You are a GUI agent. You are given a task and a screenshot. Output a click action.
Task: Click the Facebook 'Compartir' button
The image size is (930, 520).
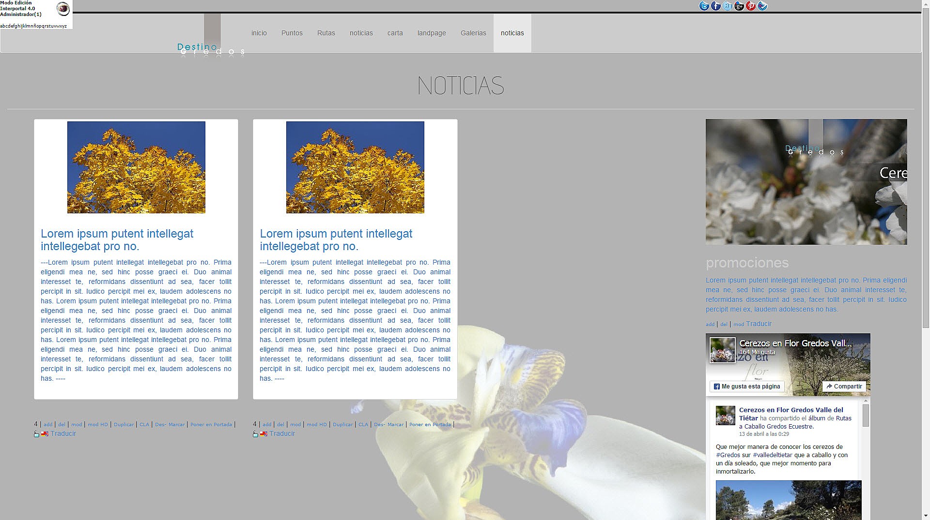(x=844, y=386)
